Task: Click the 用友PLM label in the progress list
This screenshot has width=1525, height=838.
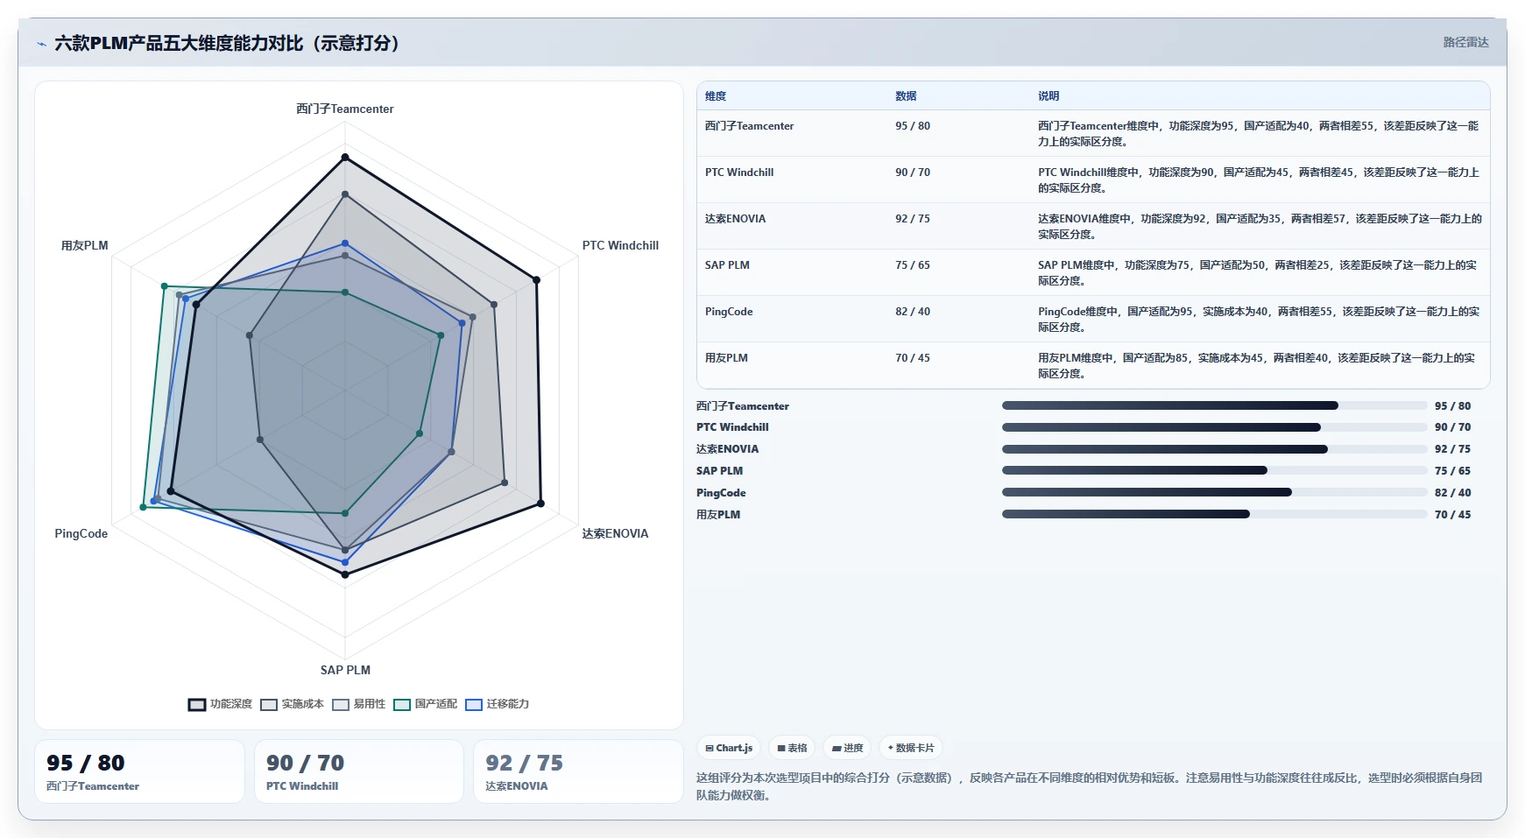Action: coord(718,515)
